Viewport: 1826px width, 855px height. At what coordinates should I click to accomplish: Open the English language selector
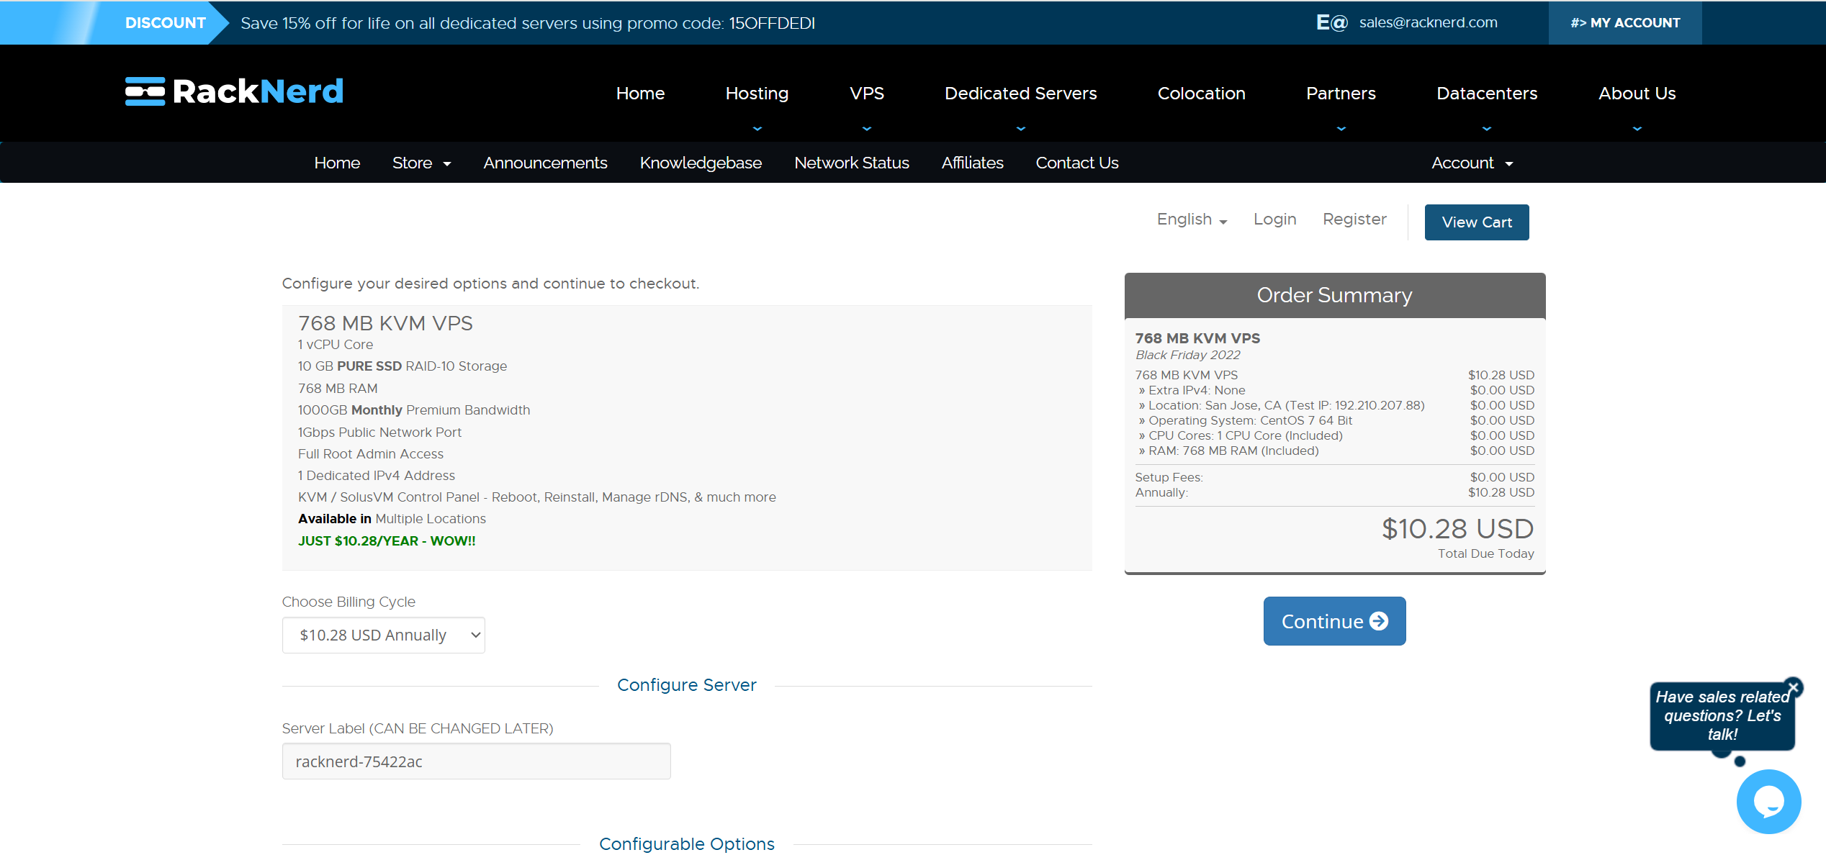tap(1192, 220)
